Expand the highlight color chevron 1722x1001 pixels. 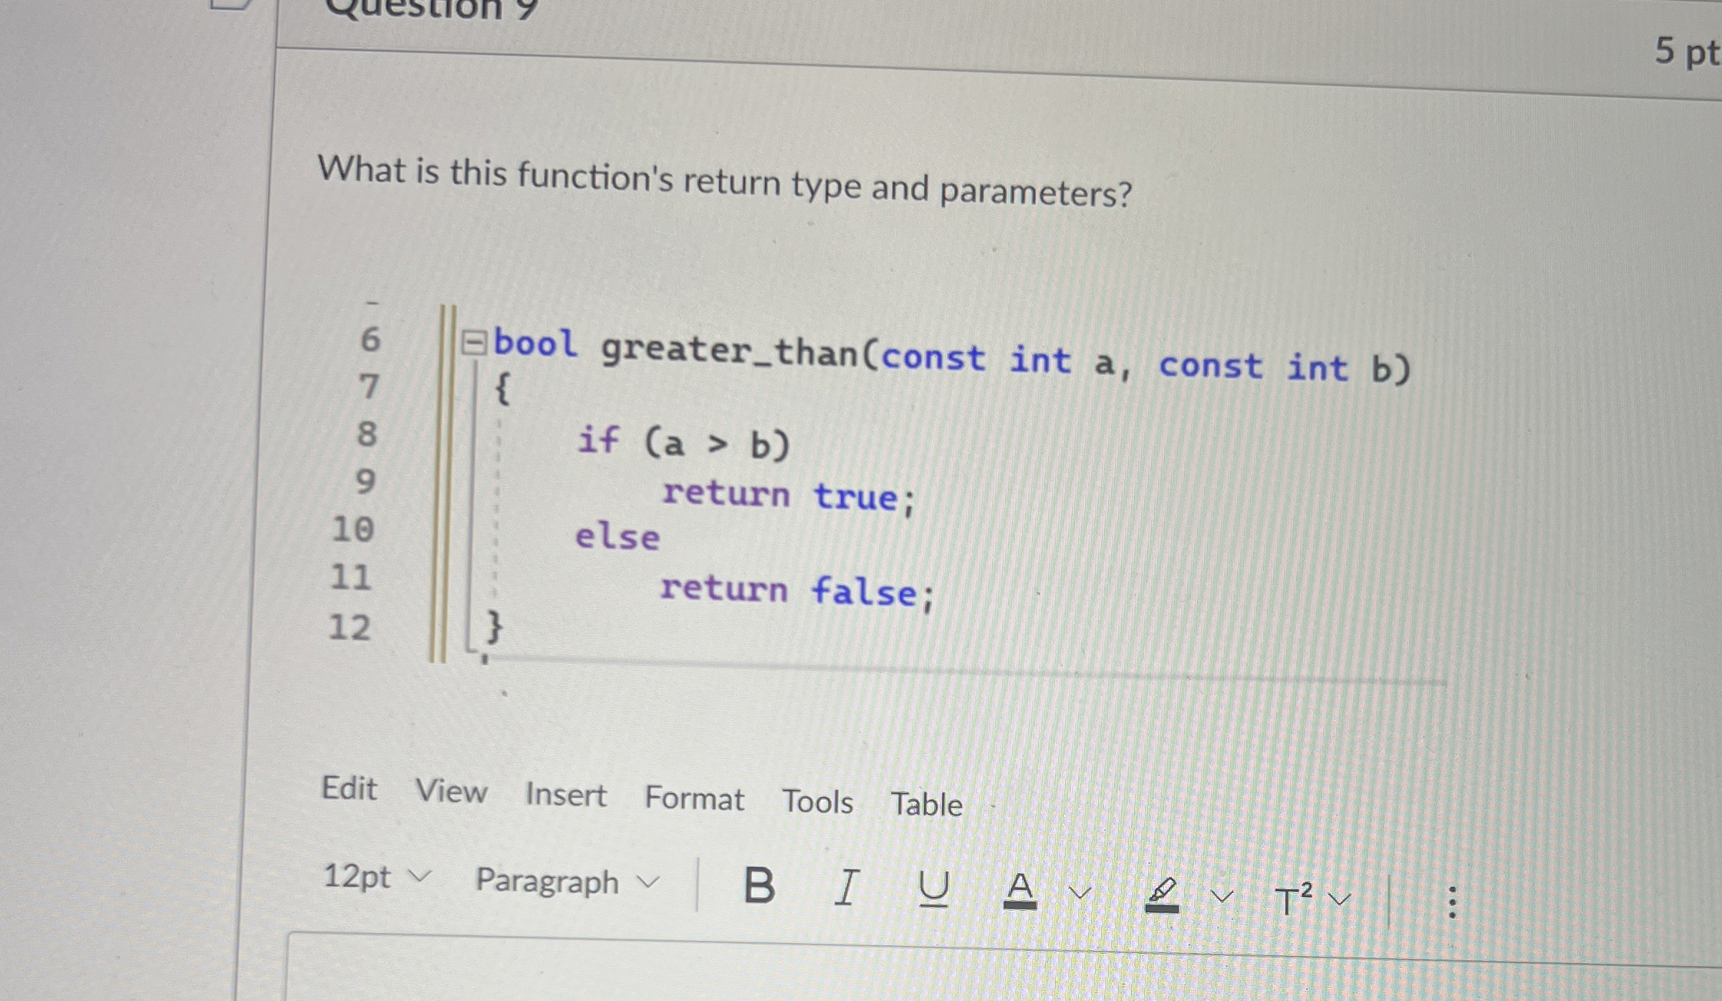tap(1222, 895)
